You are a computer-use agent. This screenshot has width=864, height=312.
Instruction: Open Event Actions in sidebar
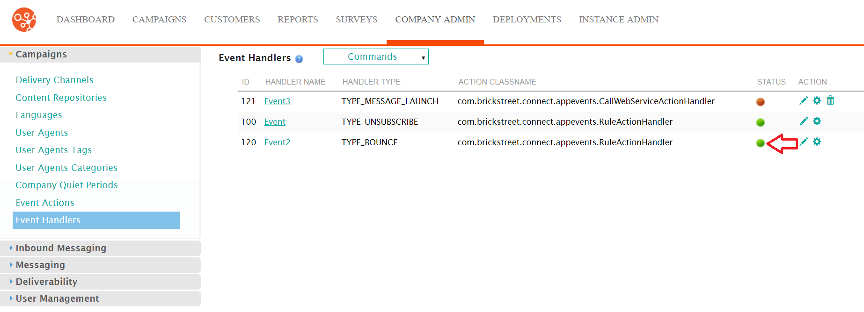click(x=45, y=203)
